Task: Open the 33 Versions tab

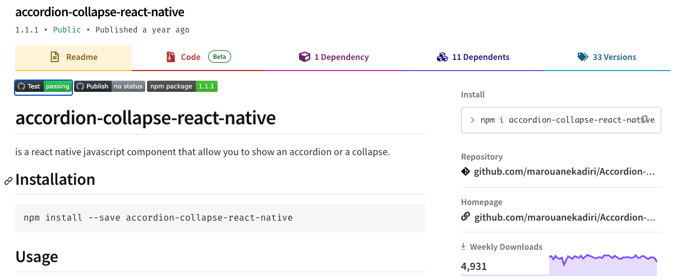Action: [x=606, y=57]
